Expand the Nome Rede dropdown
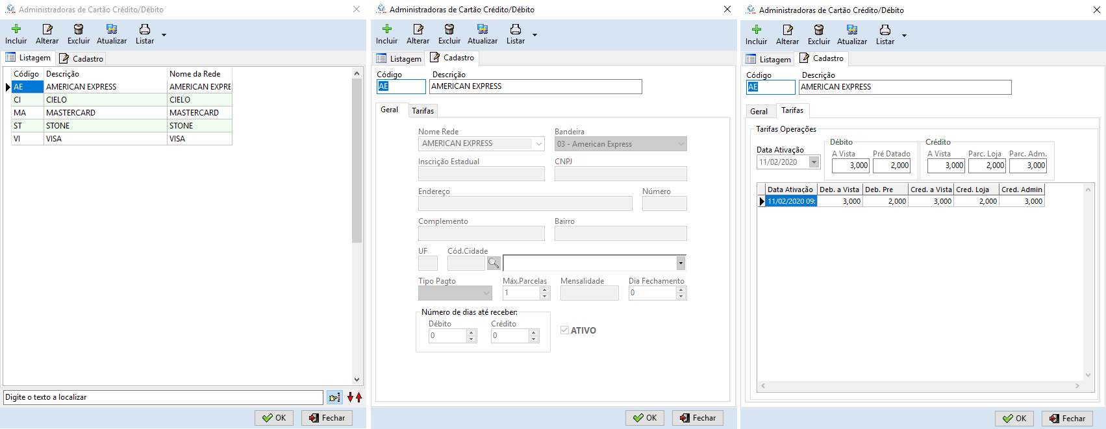Viewport: 1106px width, 429px height. pos(538,144)
